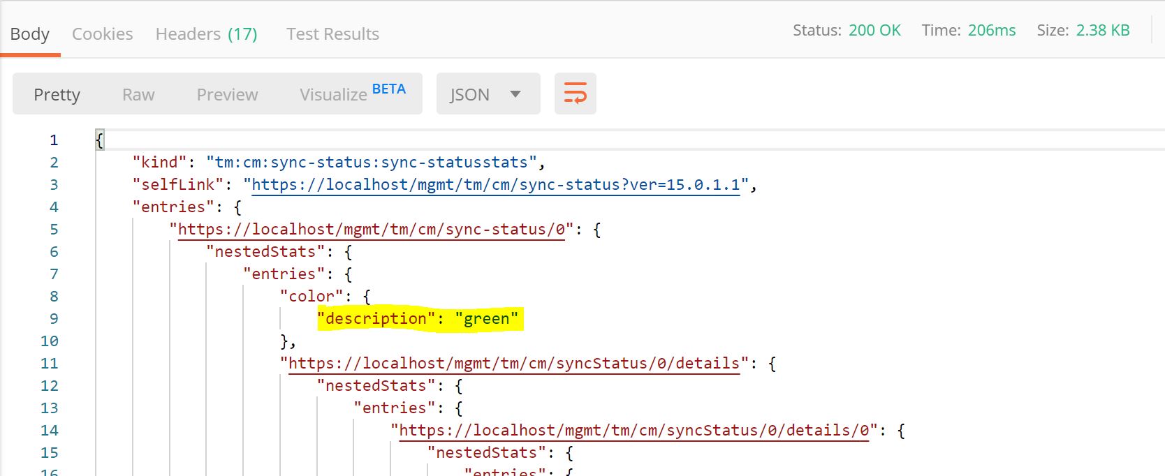
Task: Open the Cookies tab
Action: [102, 34]
